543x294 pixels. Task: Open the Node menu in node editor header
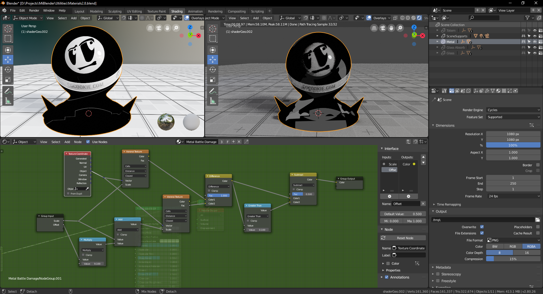tap(78, 142)
